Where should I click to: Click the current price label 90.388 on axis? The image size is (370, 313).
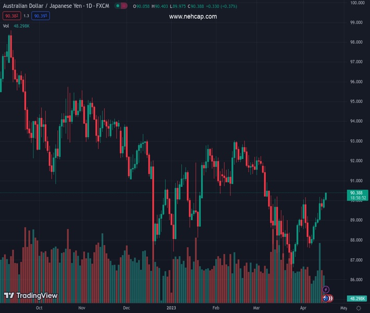(x=357, y=192)
